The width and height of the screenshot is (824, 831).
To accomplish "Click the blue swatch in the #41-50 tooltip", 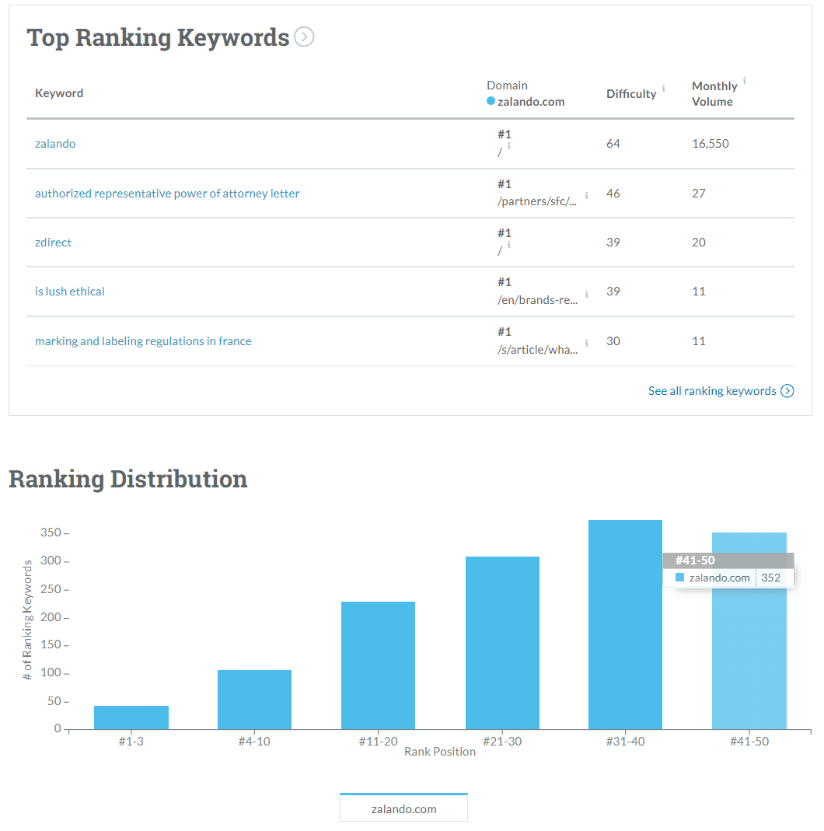I will (x=680, y=577).
